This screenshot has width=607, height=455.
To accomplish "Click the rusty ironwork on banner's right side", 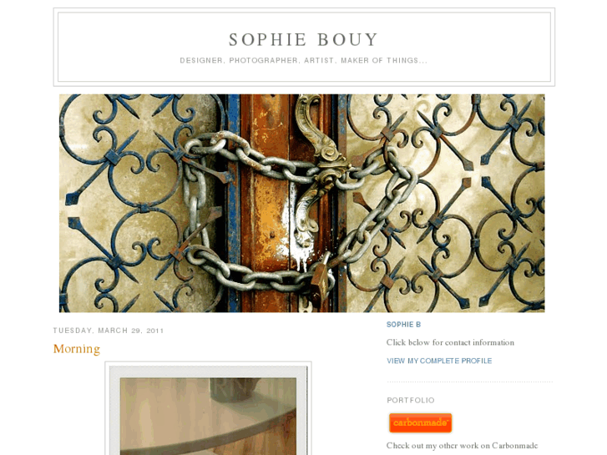I will 445,201.
